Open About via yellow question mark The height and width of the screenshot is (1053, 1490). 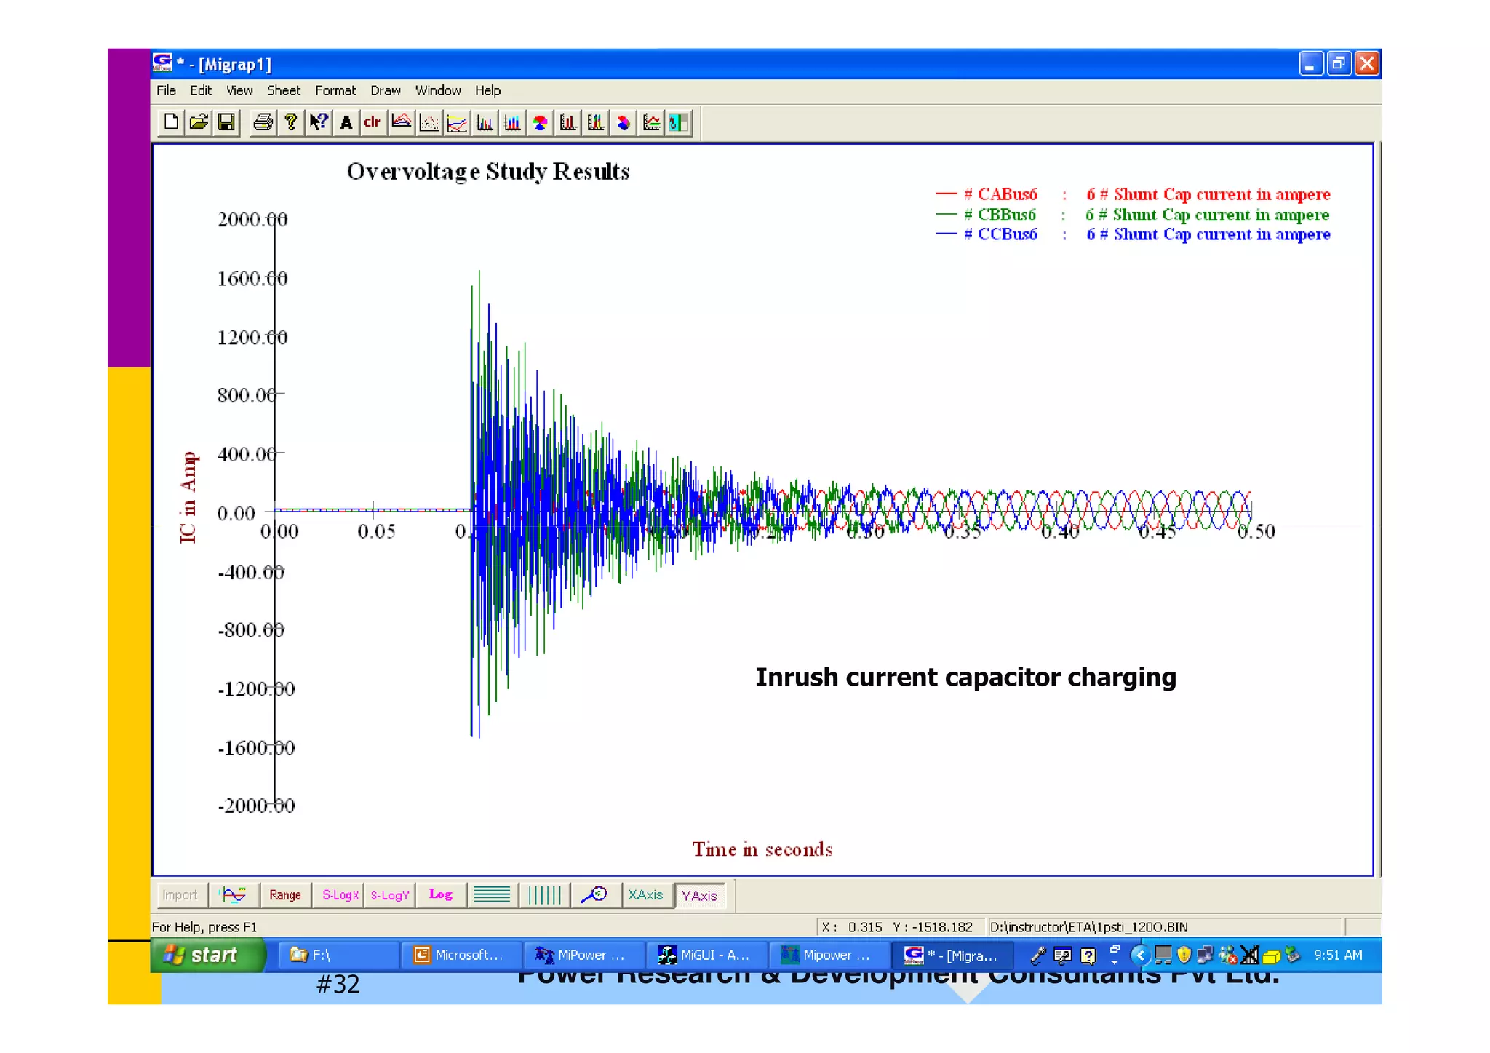click(x=291, y=122)
